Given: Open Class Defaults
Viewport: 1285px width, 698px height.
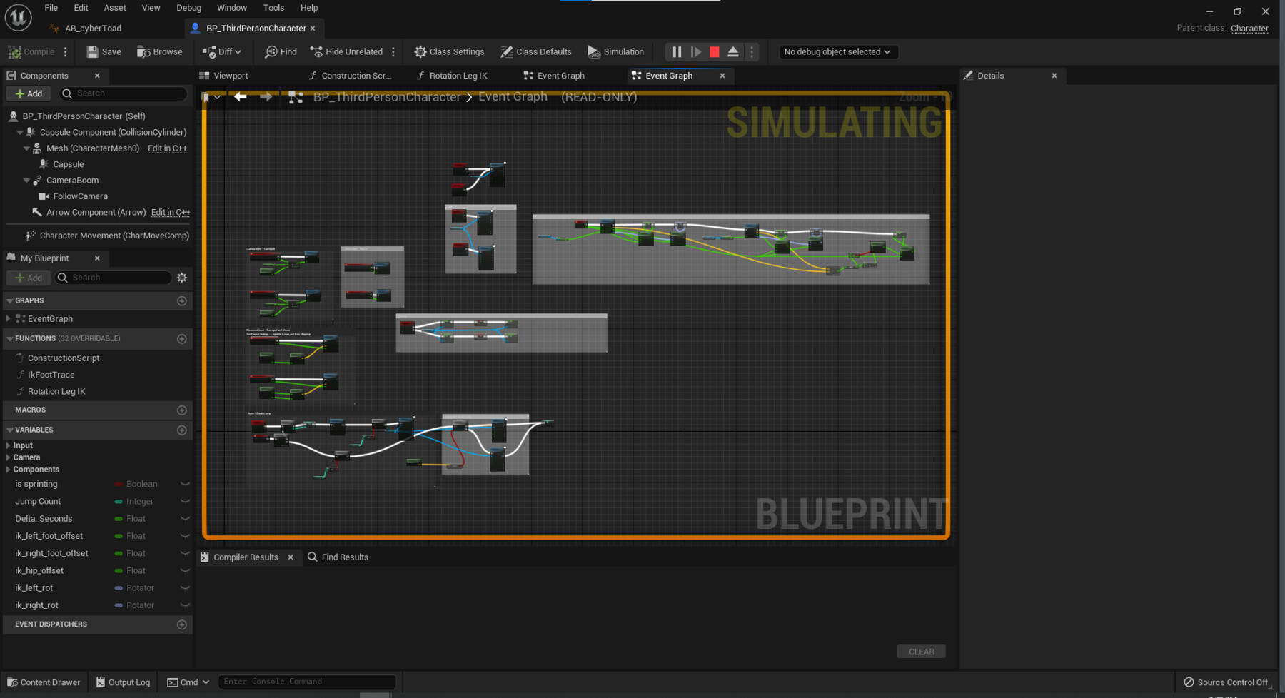Looking at the screenshot, I should 535,51.
